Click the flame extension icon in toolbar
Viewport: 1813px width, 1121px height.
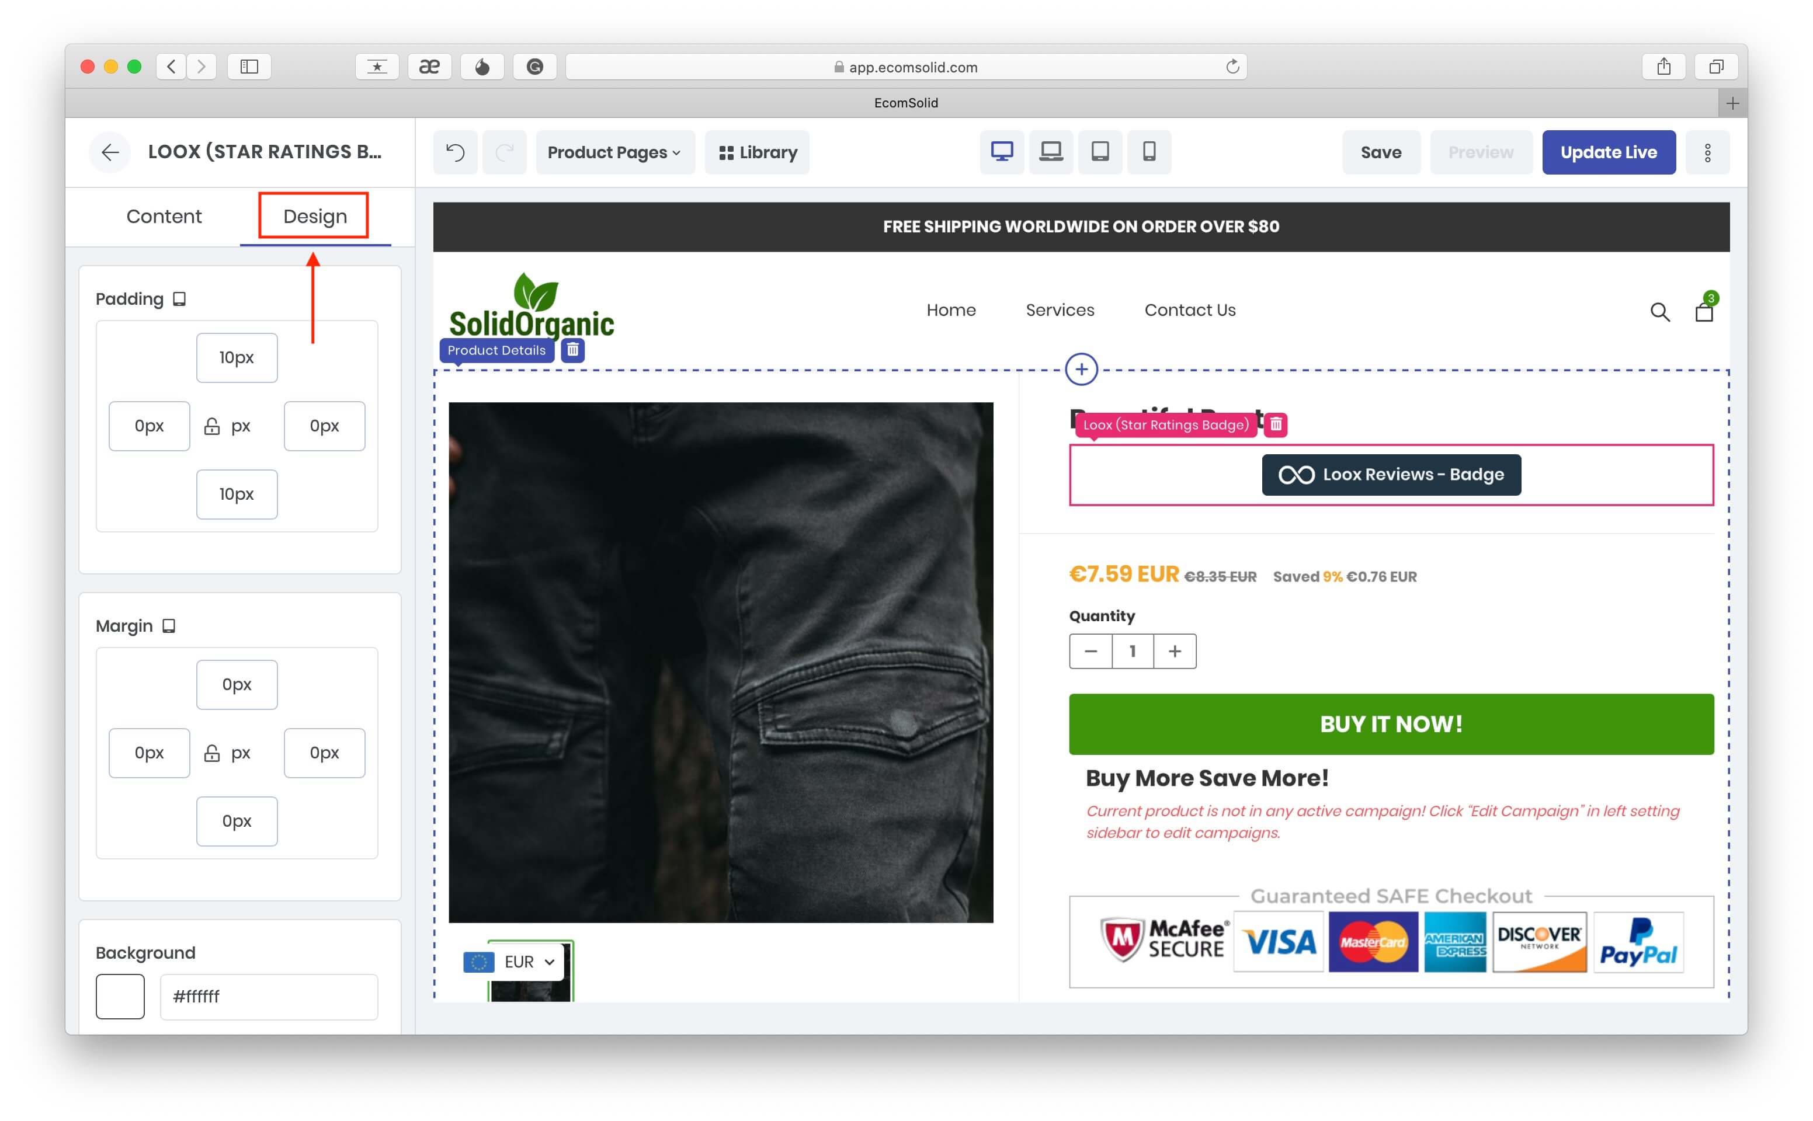482,67
